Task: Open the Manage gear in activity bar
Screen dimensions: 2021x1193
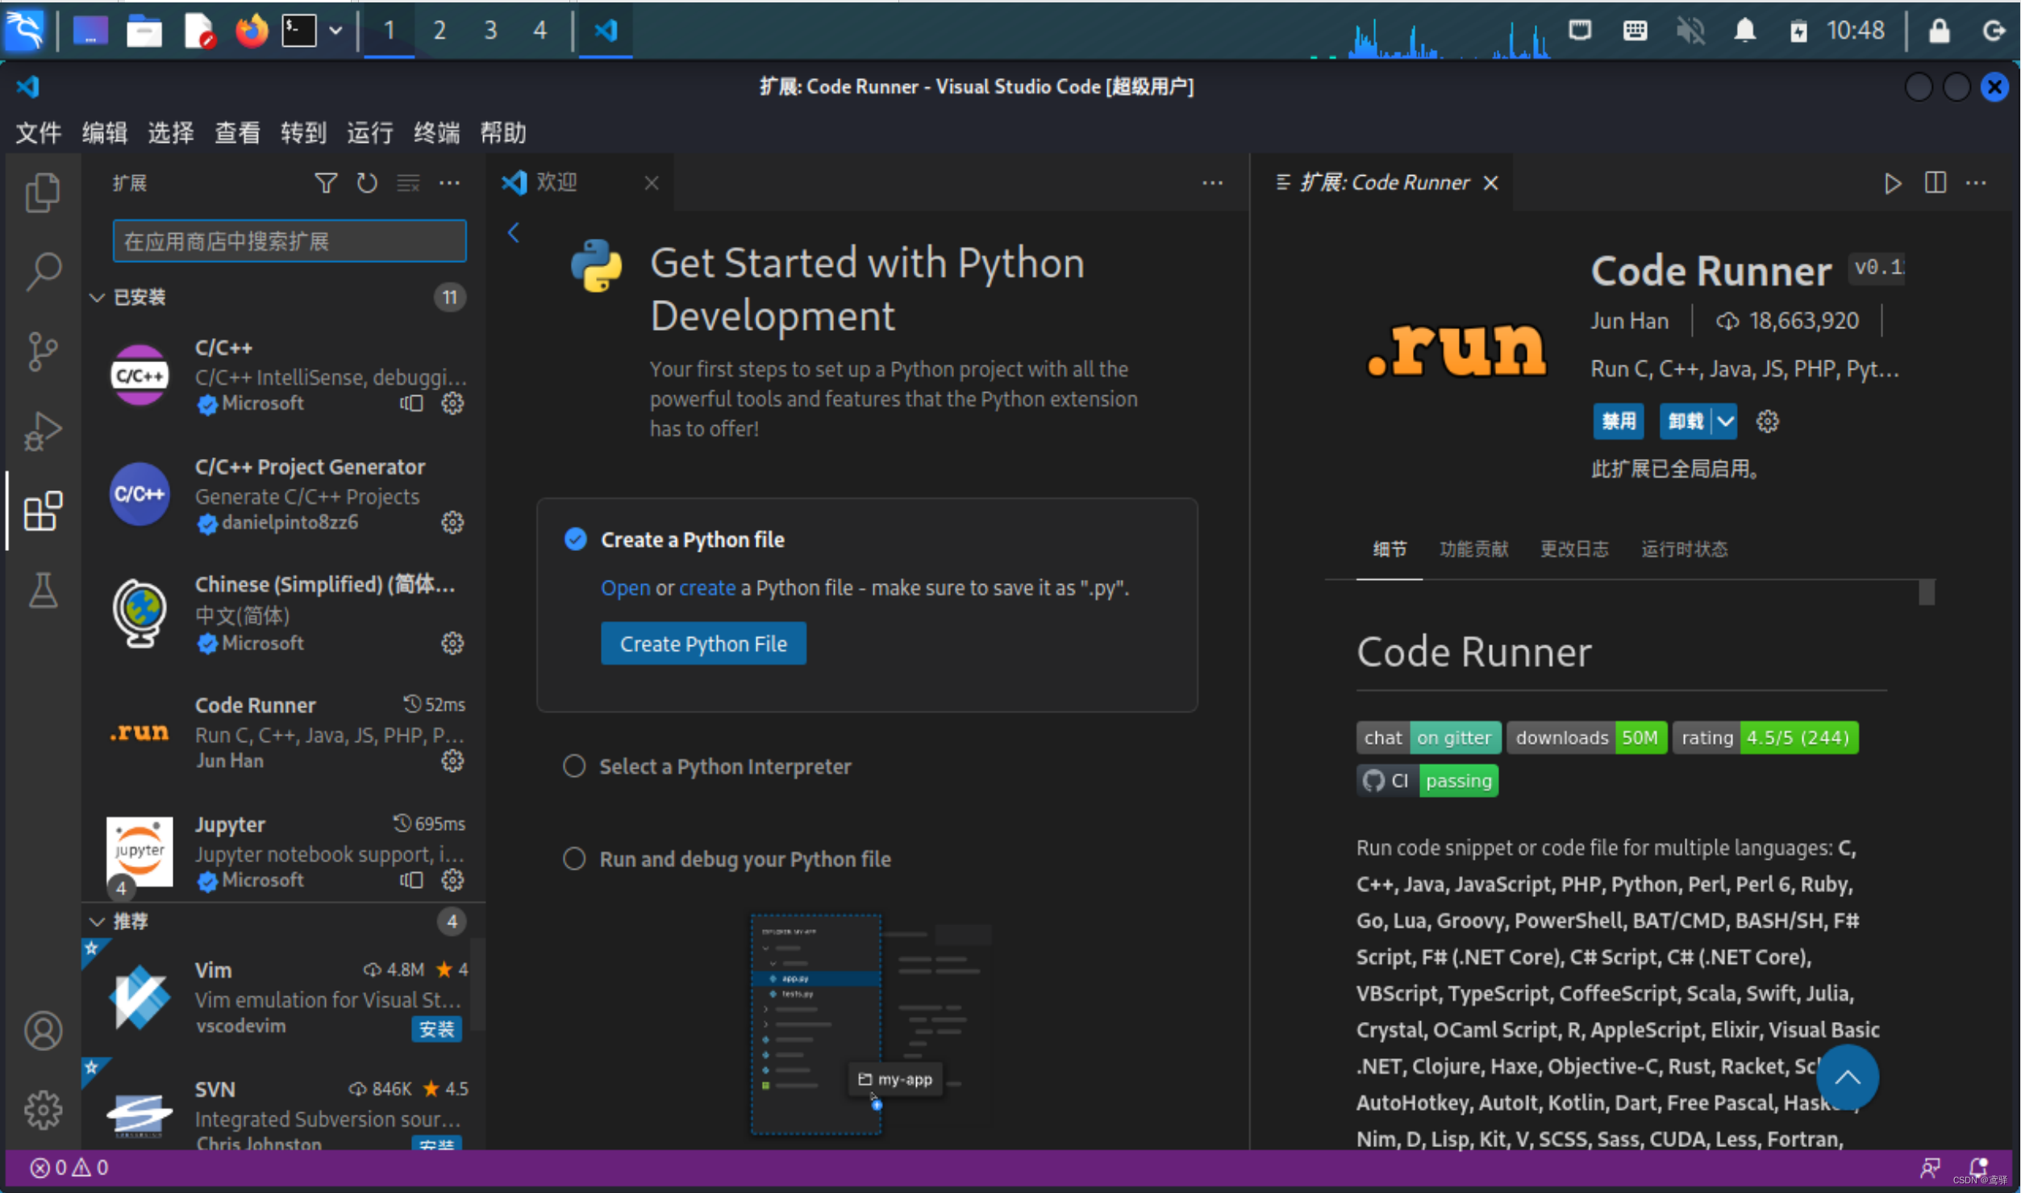Action: click(43, 1109)
